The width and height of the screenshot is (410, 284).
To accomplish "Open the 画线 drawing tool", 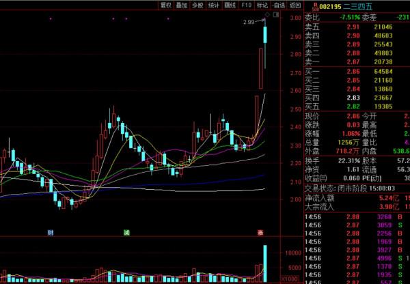I will (x=230, y=5).
